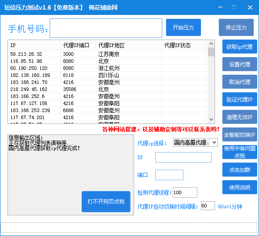Image resolution: width=259 pixels, height=236 pixels.
Task: Click the 点击加群 button
Action: coord(240,170)
